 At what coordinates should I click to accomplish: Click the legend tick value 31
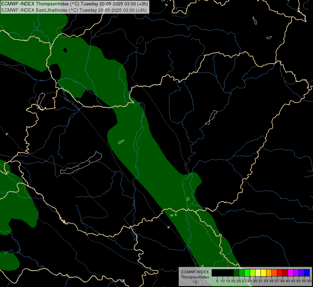pos(261,281)
